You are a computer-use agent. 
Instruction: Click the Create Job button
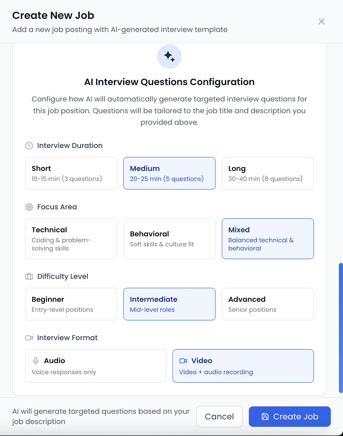pyautogui.click(x=290, y=416)
